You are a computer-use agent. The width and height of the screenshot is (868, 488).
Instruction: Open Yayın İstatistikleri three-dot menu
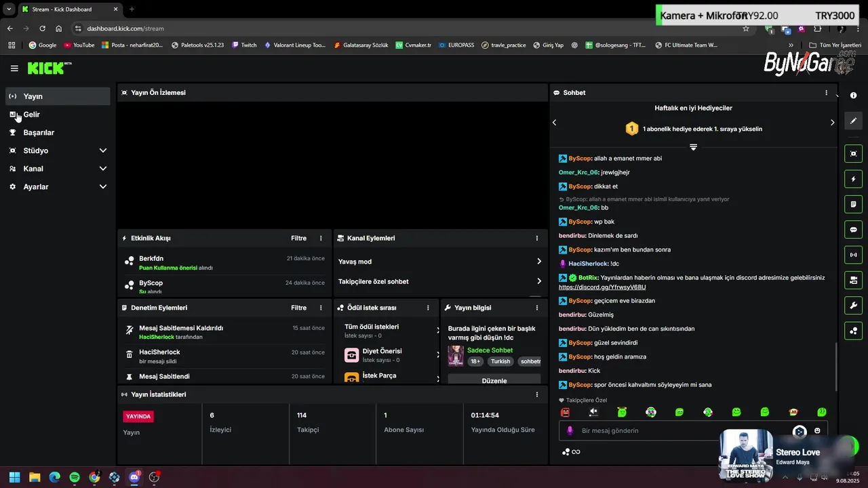536,394
